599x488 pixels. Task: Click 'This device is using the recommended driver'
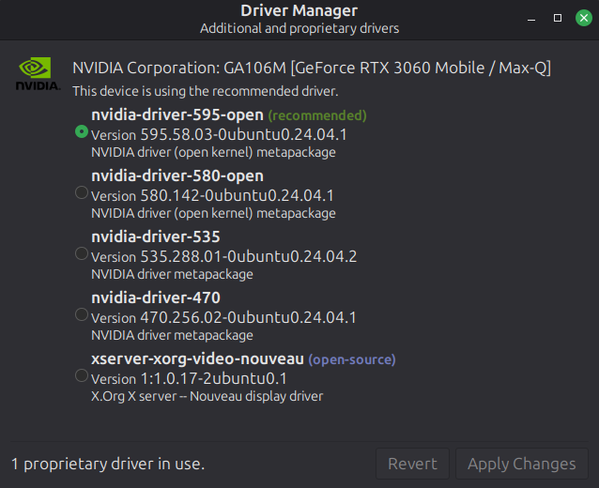[x=206, y=91]
